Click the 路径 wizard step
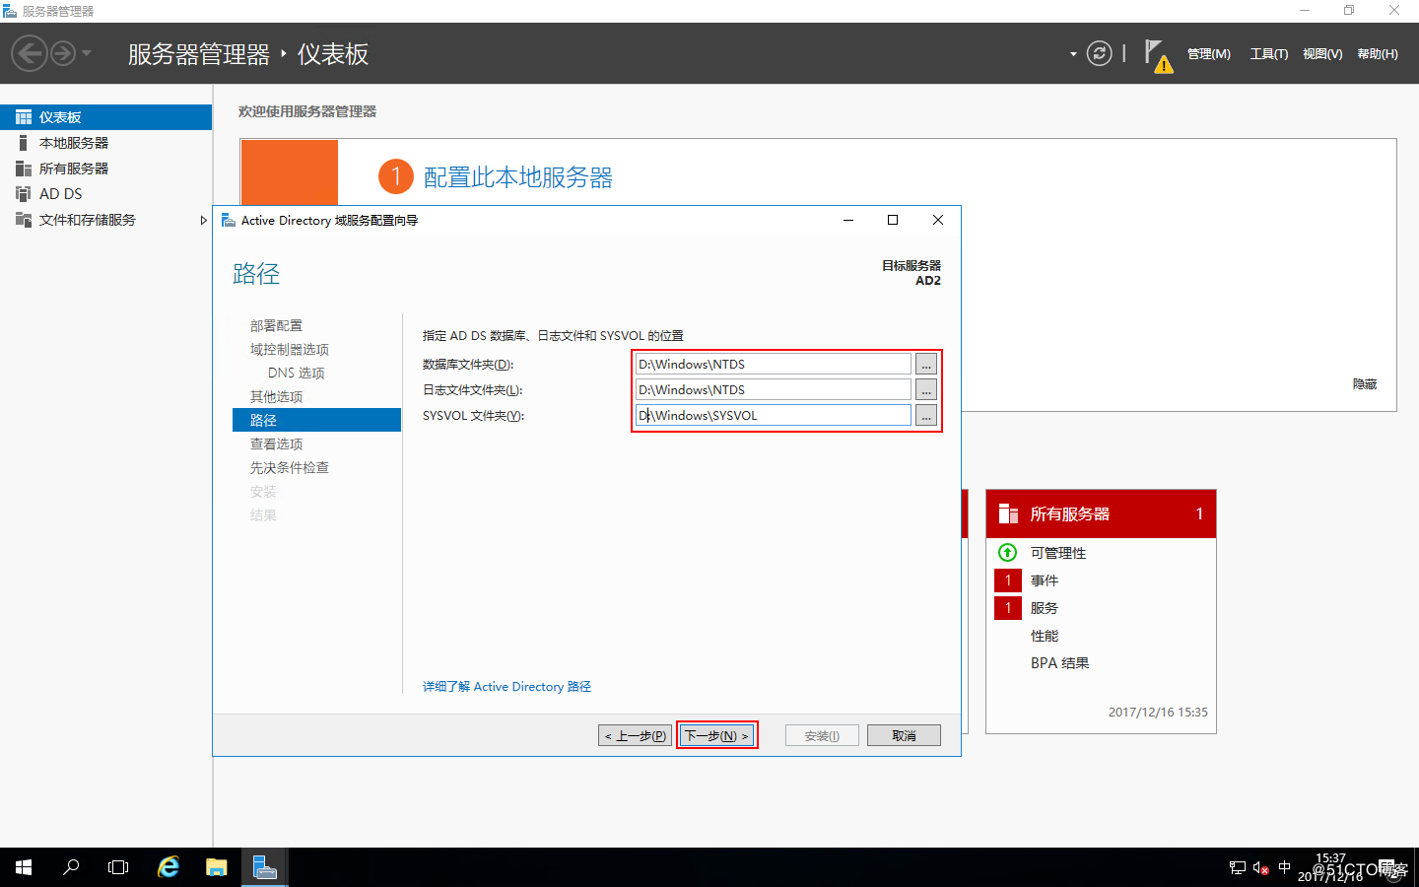 (x=316, y=420)
